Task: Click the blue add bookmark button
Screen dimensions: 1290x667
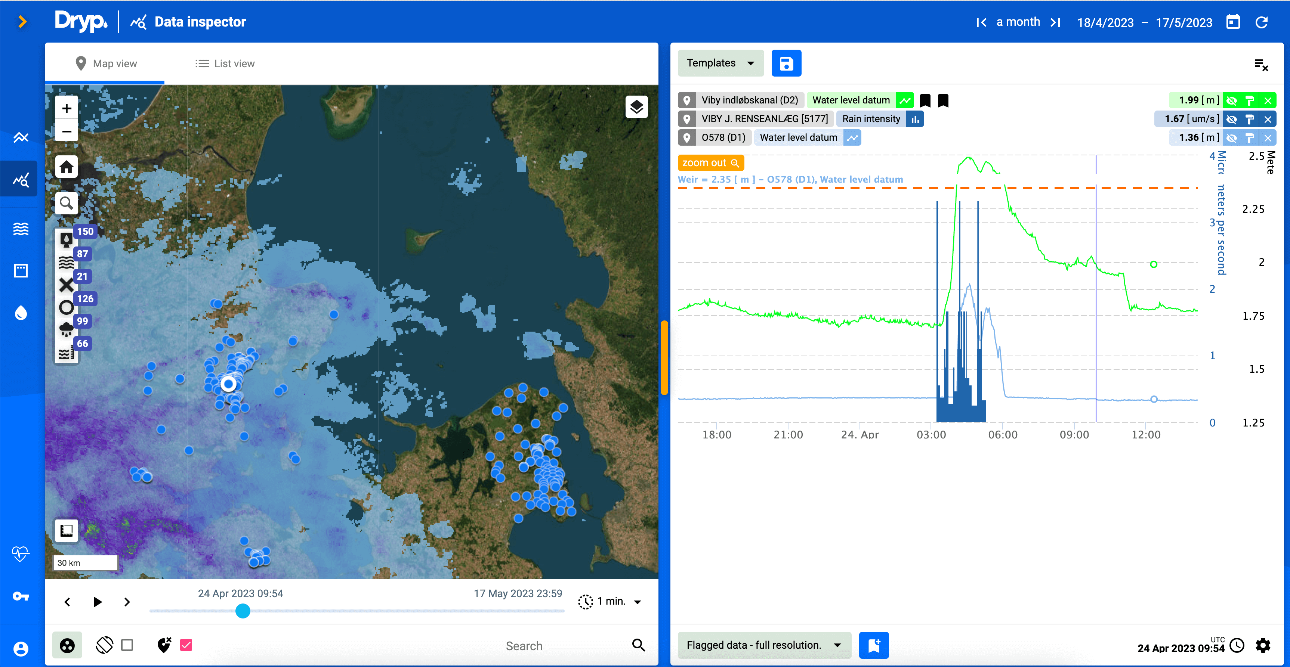Action: tap(874, 645)
